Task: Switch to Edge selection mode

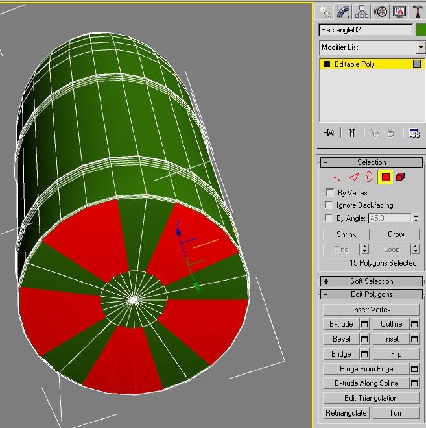Action: click(353, 177)
